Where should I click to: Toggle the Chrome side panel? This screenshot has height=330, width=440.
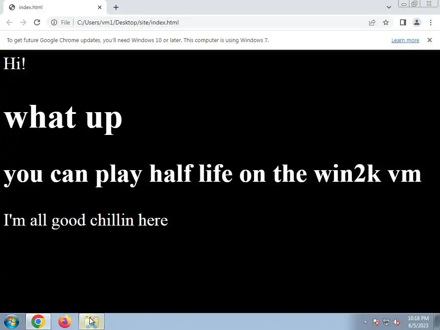[x=403, y=22]
